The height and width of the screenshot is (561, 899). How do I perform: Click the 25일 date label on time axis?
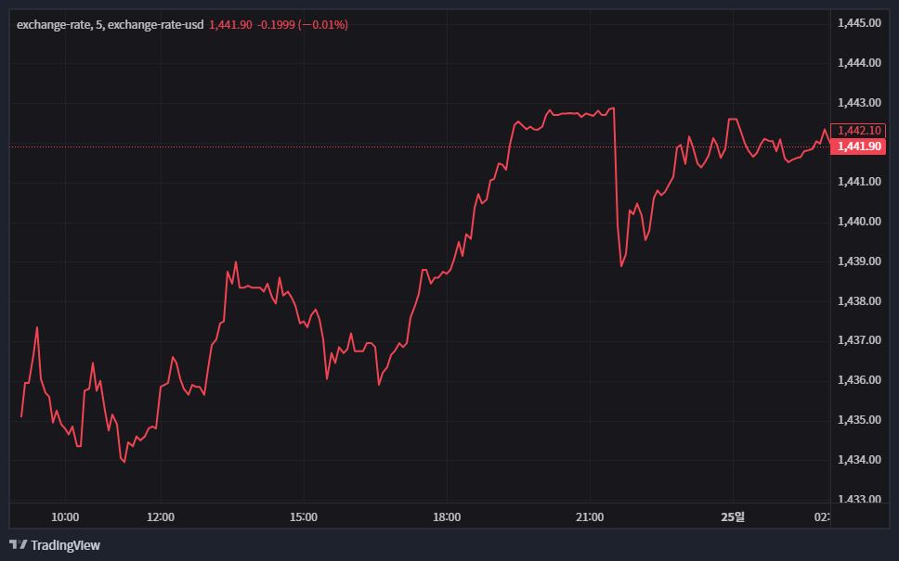click(733, 516)
